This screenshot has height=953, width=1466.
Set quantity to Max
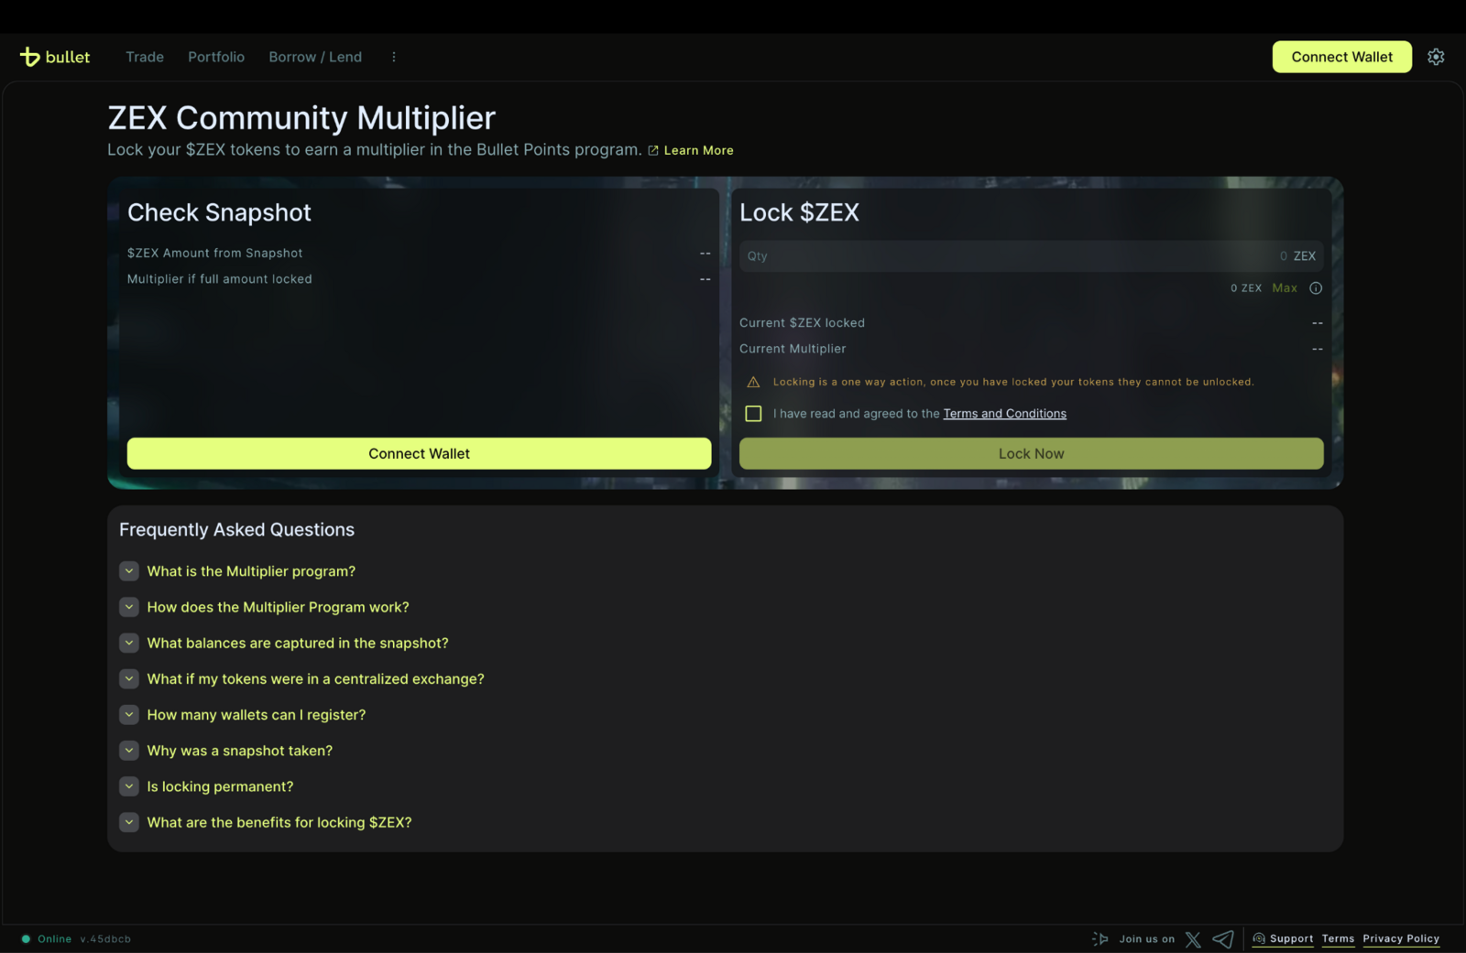tap(1285, 288)
